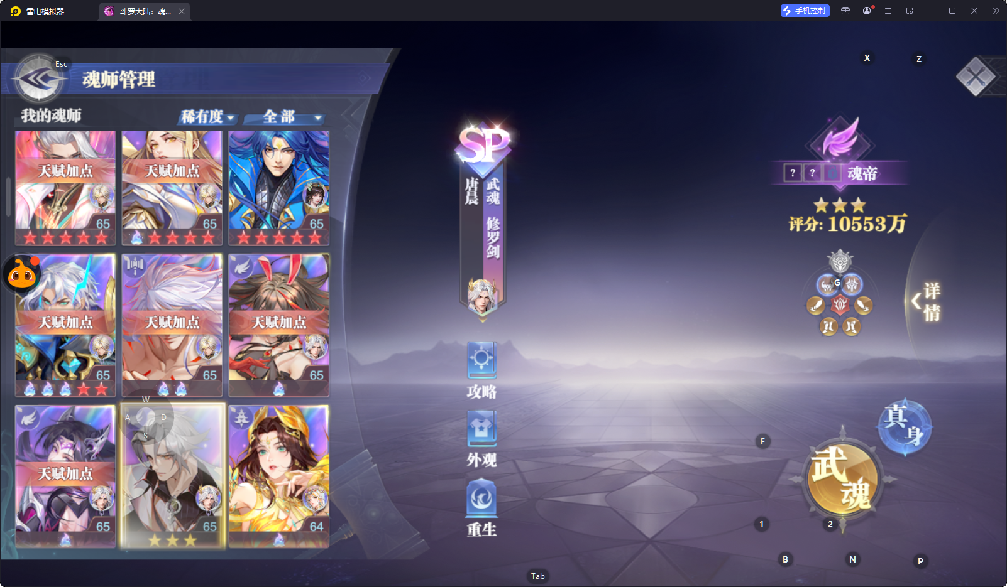Select the gray-haired card with three gold stars
Viewport: 1007px width, 587px height.
click(172, 476)
